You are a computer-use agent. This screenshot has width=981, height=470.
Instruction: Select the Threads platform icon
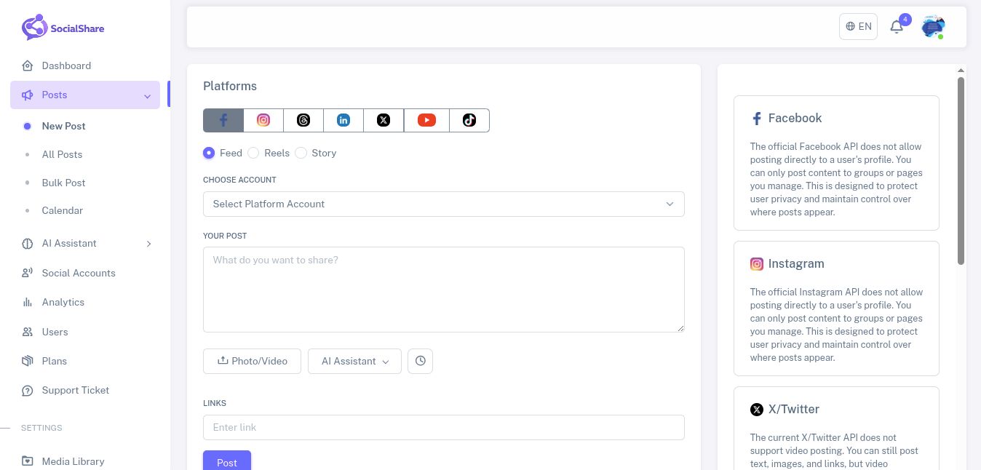click(303, 120)
